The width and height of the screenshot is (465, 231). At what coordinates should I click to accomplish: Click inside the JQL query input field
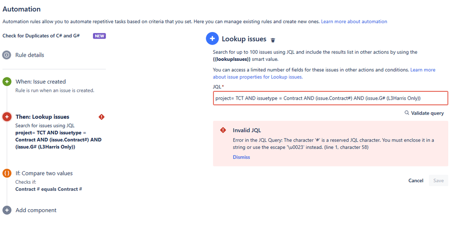coord(330,98)
